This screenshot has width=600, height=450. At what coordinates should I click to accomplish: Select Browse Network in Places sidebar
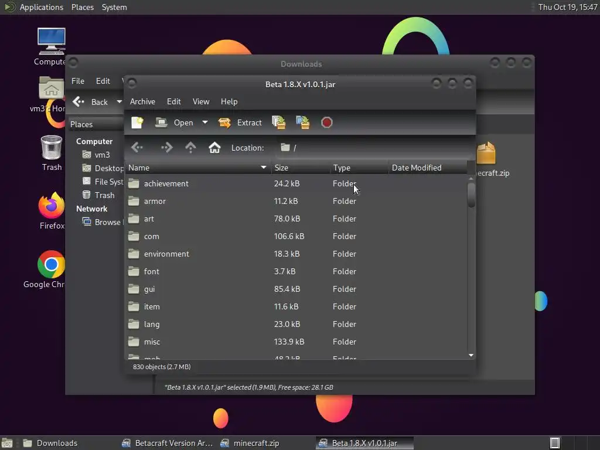tap(103, 222)
